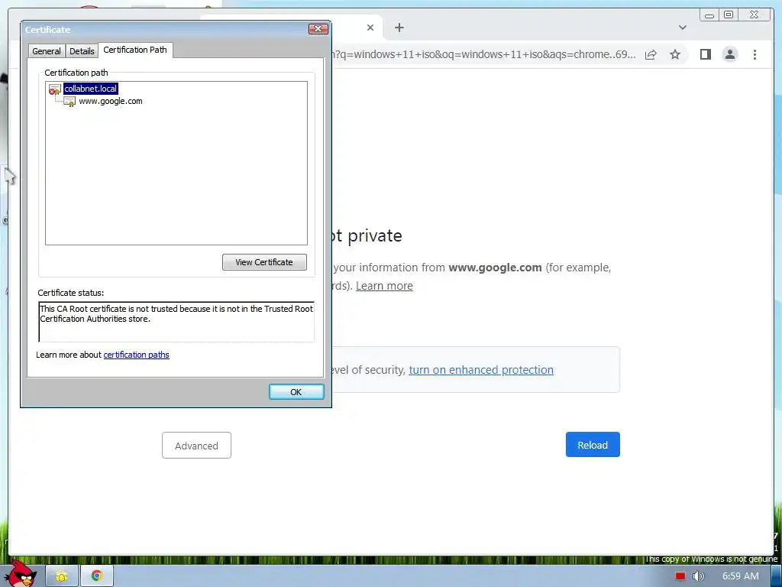Click inside the Certificate status text box
Image resolution: width=782 pixels, height=587 pixels.
coord(176,322)
